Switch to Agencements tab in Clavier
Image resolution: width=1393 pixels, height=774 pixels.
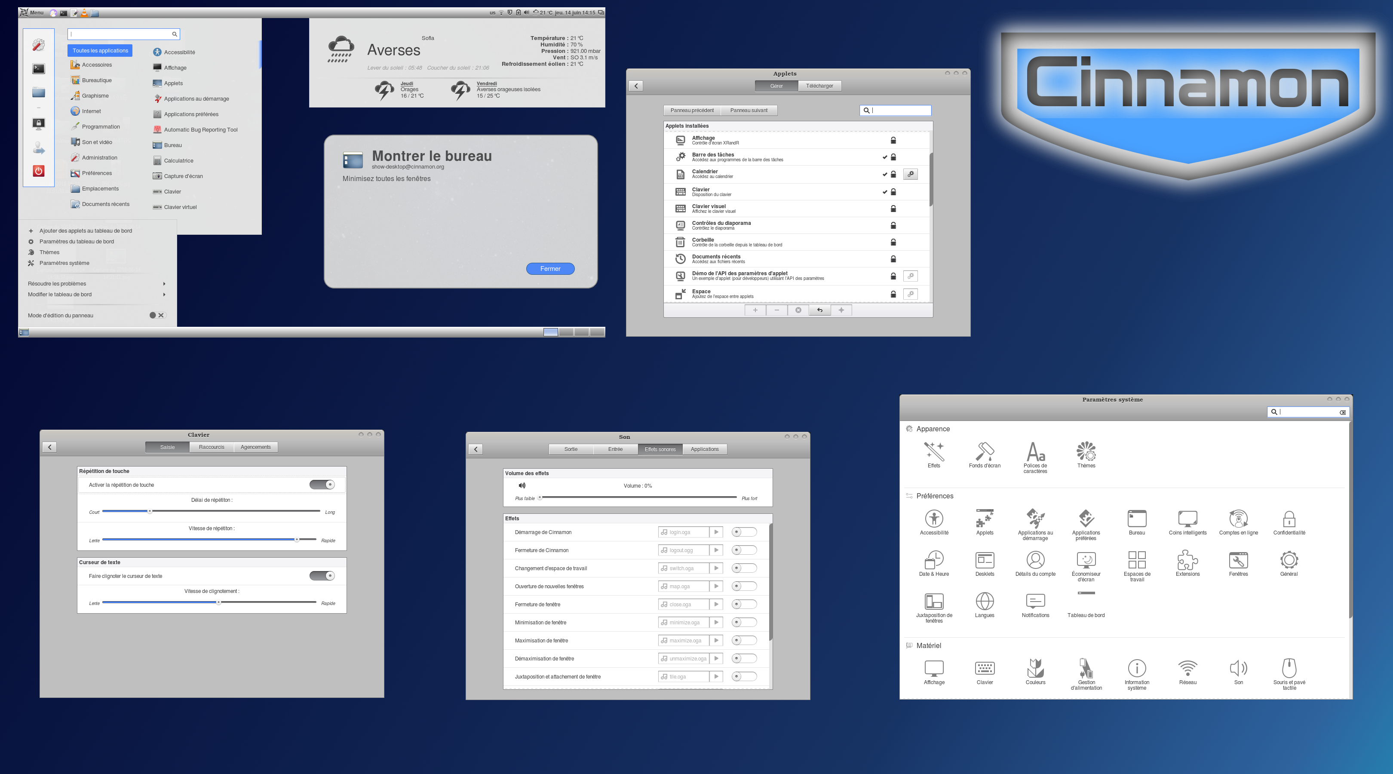[x=256, y=447]
